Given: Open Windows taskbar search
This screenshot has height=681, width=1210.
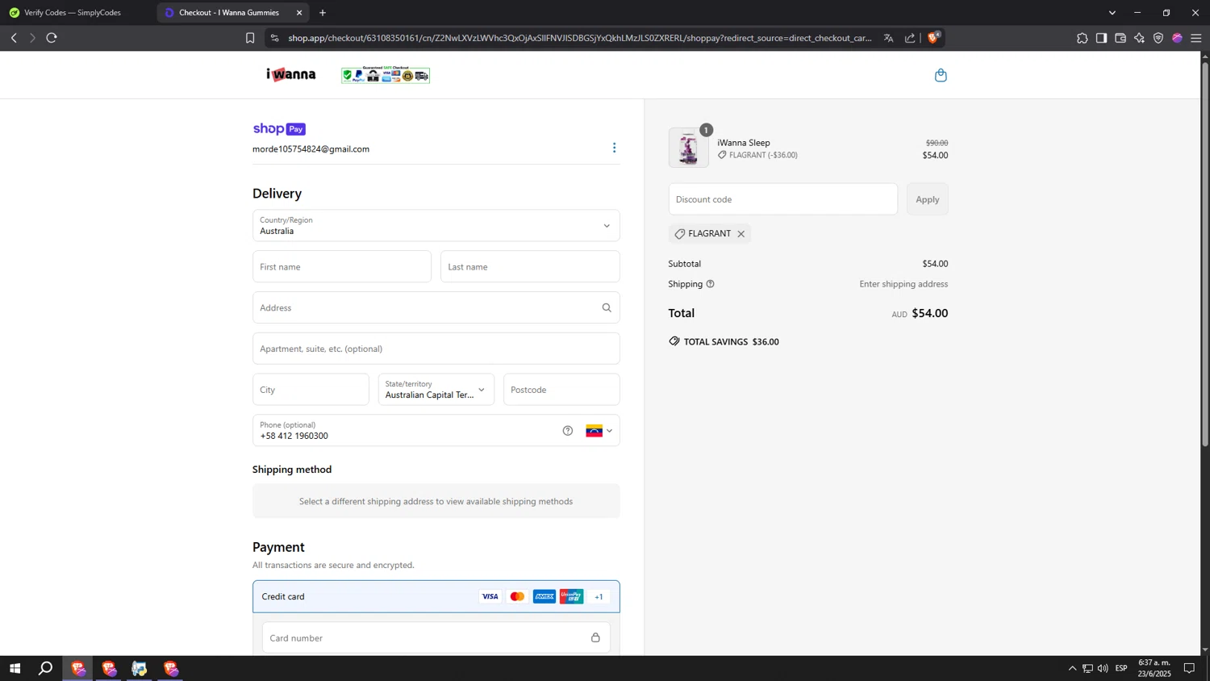Looking at the screenshot, I should 46,668.
